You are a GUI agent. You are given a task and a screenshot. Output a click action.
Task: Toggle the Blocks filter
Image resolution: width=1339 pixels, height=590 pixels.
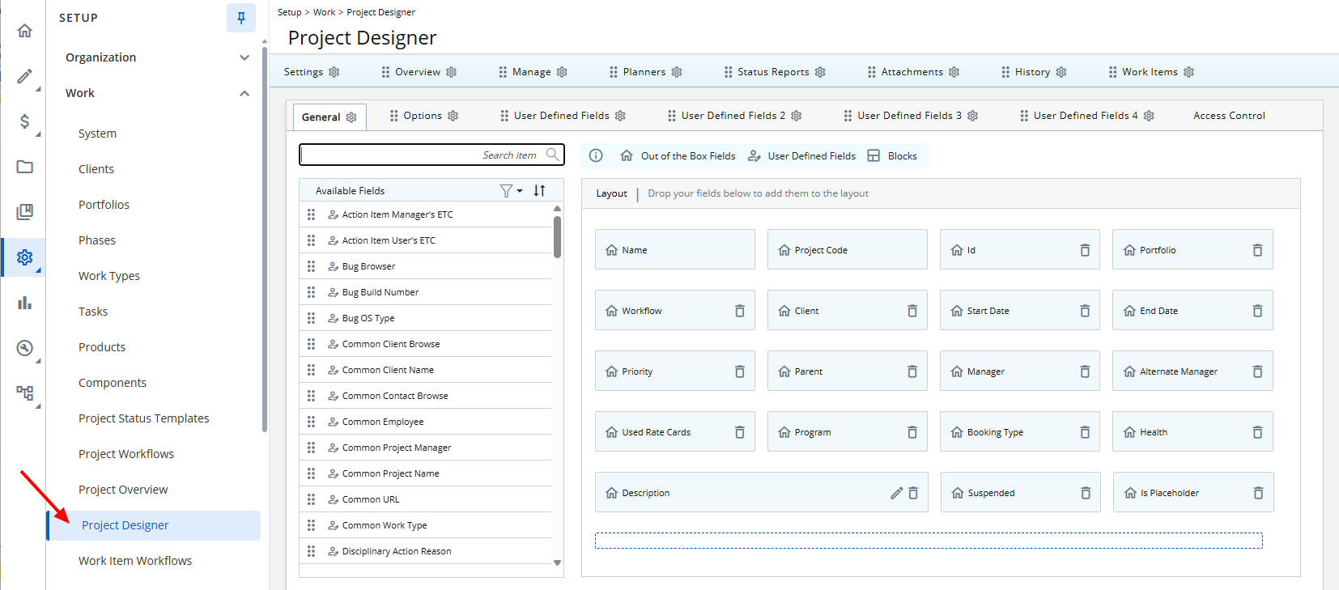coord(892,156)
